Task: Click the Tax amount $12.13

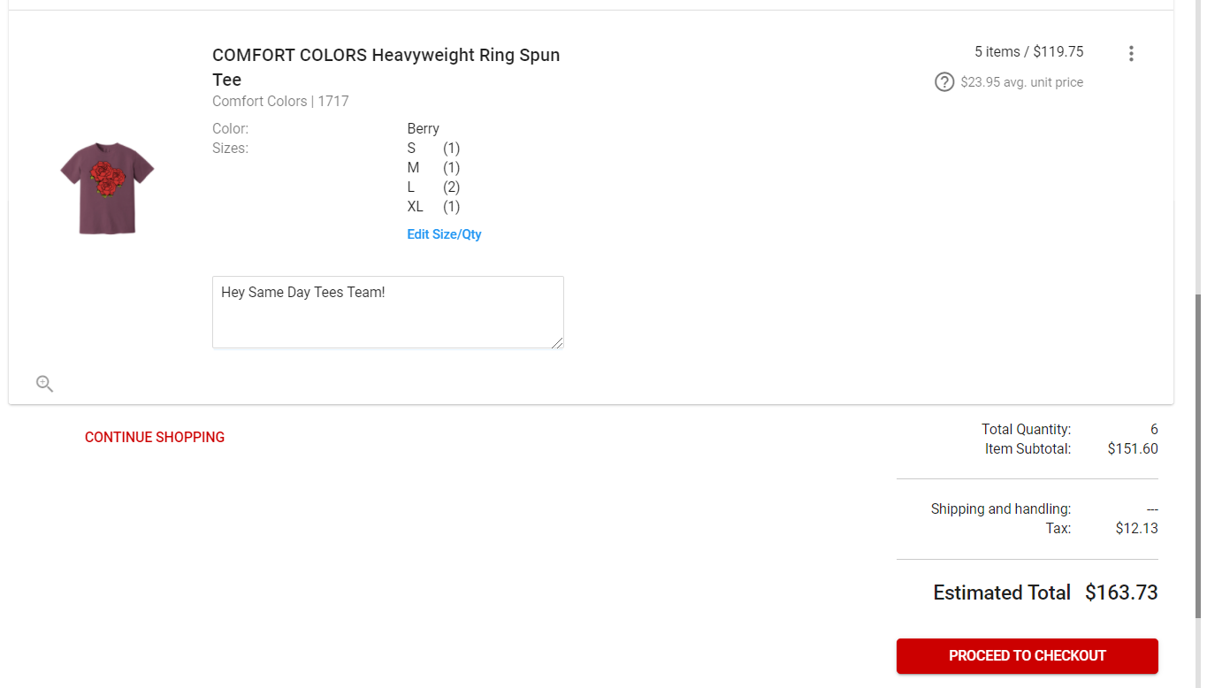Action: (1136, 529)
